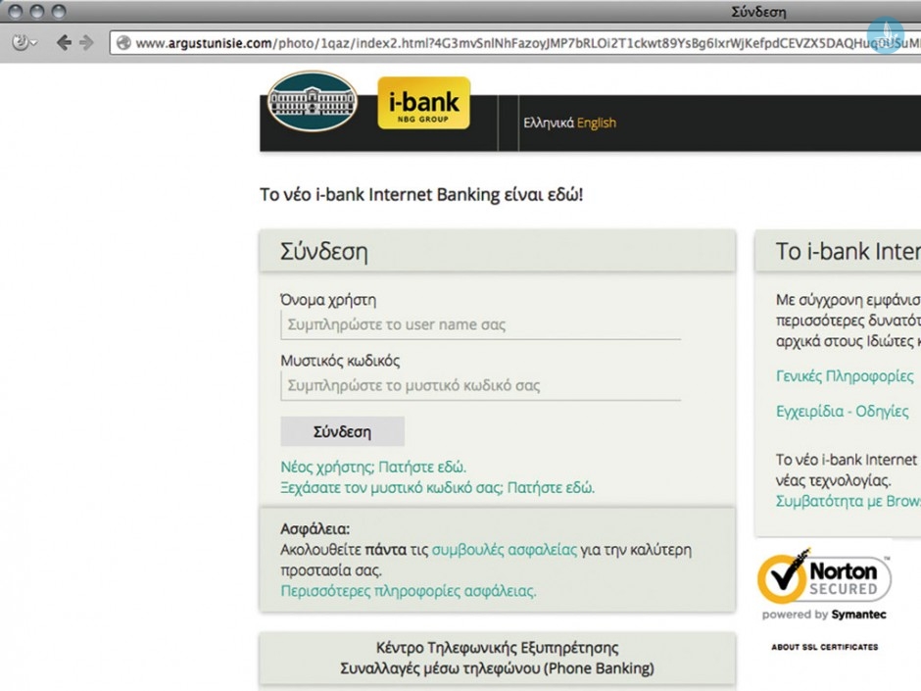
Task: Click the 'Το νέο i-bank Internet Banking είναι εδώ!' headline
Action: [x=421, y=194]
